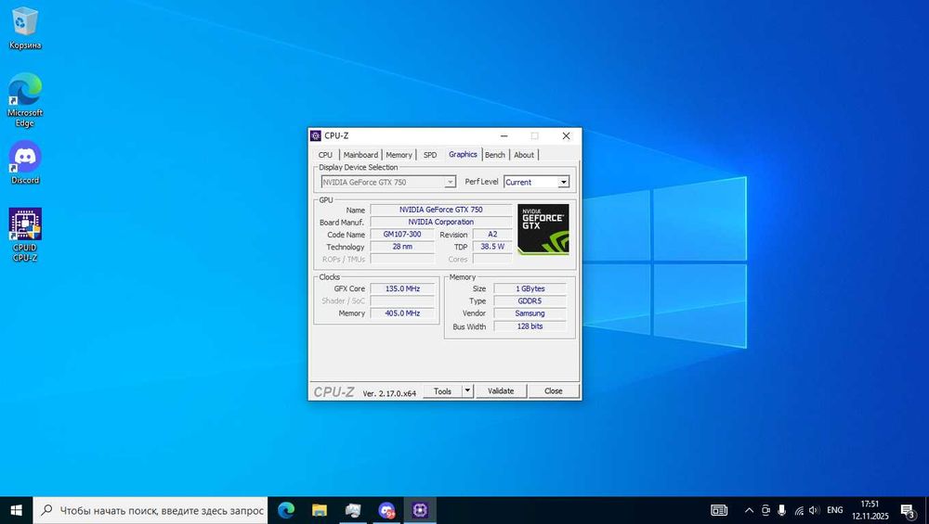The width and height of the screenshot is (929, 524).
Task: Select the Microsoft Edge desktop shortcut
Action: (24, 100)
